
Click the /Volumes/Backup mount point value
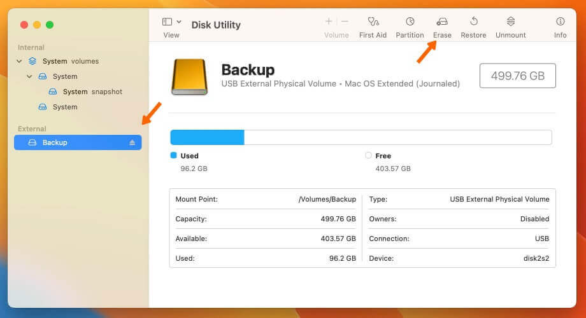(327, 199)
